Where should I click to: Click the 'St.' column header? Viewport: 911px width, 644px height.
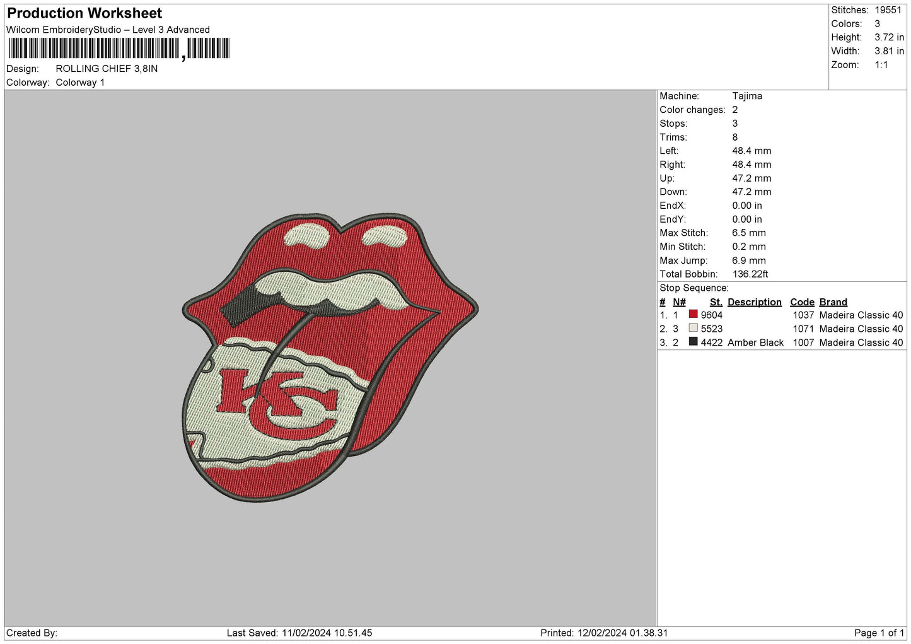pos(716,302)
